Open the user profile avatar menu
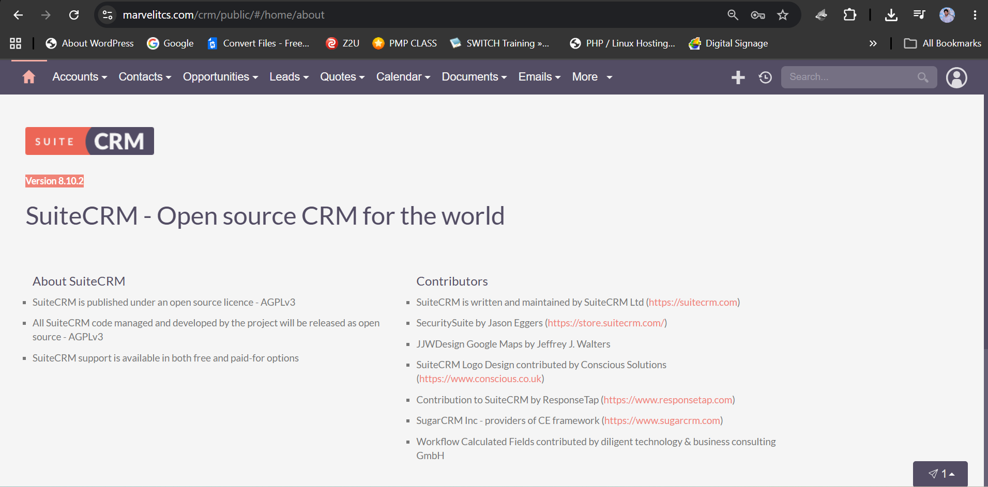This screenshot has height=487, width=988. (x=956, y=77)
